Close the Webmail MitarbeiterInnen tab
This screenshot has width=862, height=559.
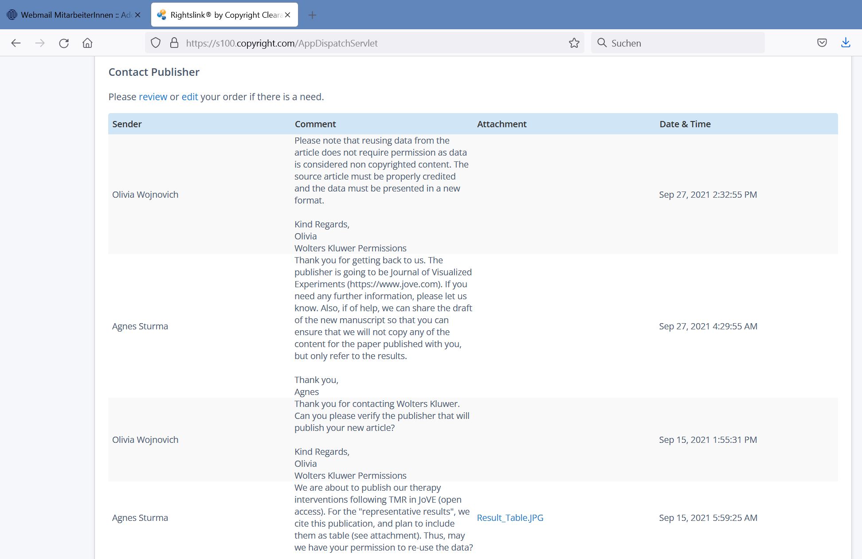138,15
